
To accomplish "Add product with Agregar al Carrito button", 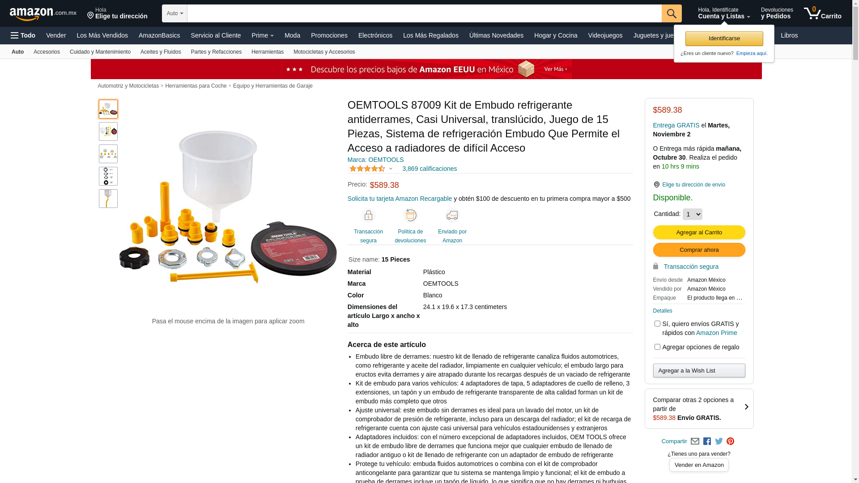I will click(699, 233).
